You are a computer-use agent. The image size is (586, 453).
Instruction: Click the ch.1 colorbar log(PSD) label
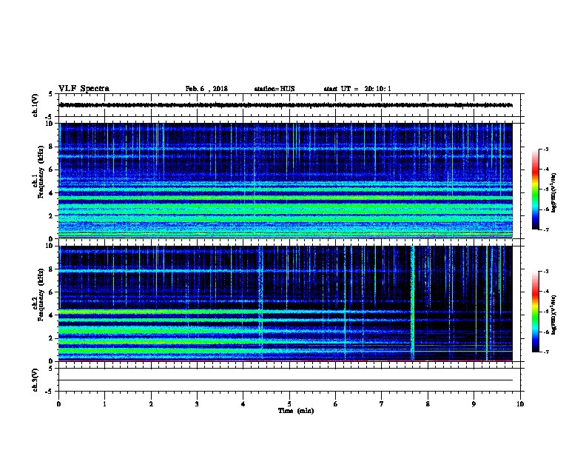click(553, 192)
